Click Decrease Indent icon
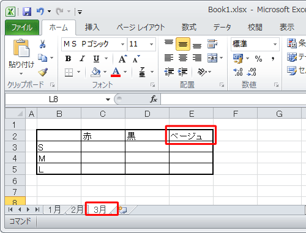 tap(169, 72)
